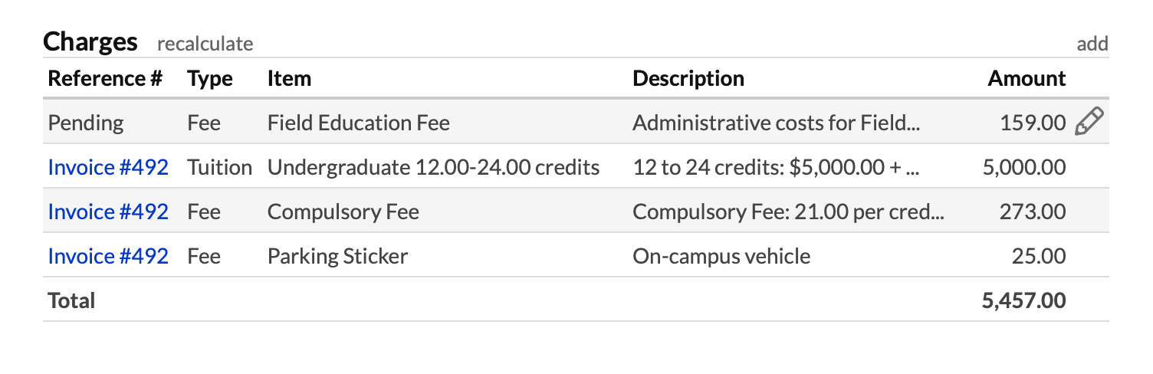1153x374 pixels.
Task: Click the truncated Administrative costs for Field description
Action: pyautogui.click(x=775, y=123)
